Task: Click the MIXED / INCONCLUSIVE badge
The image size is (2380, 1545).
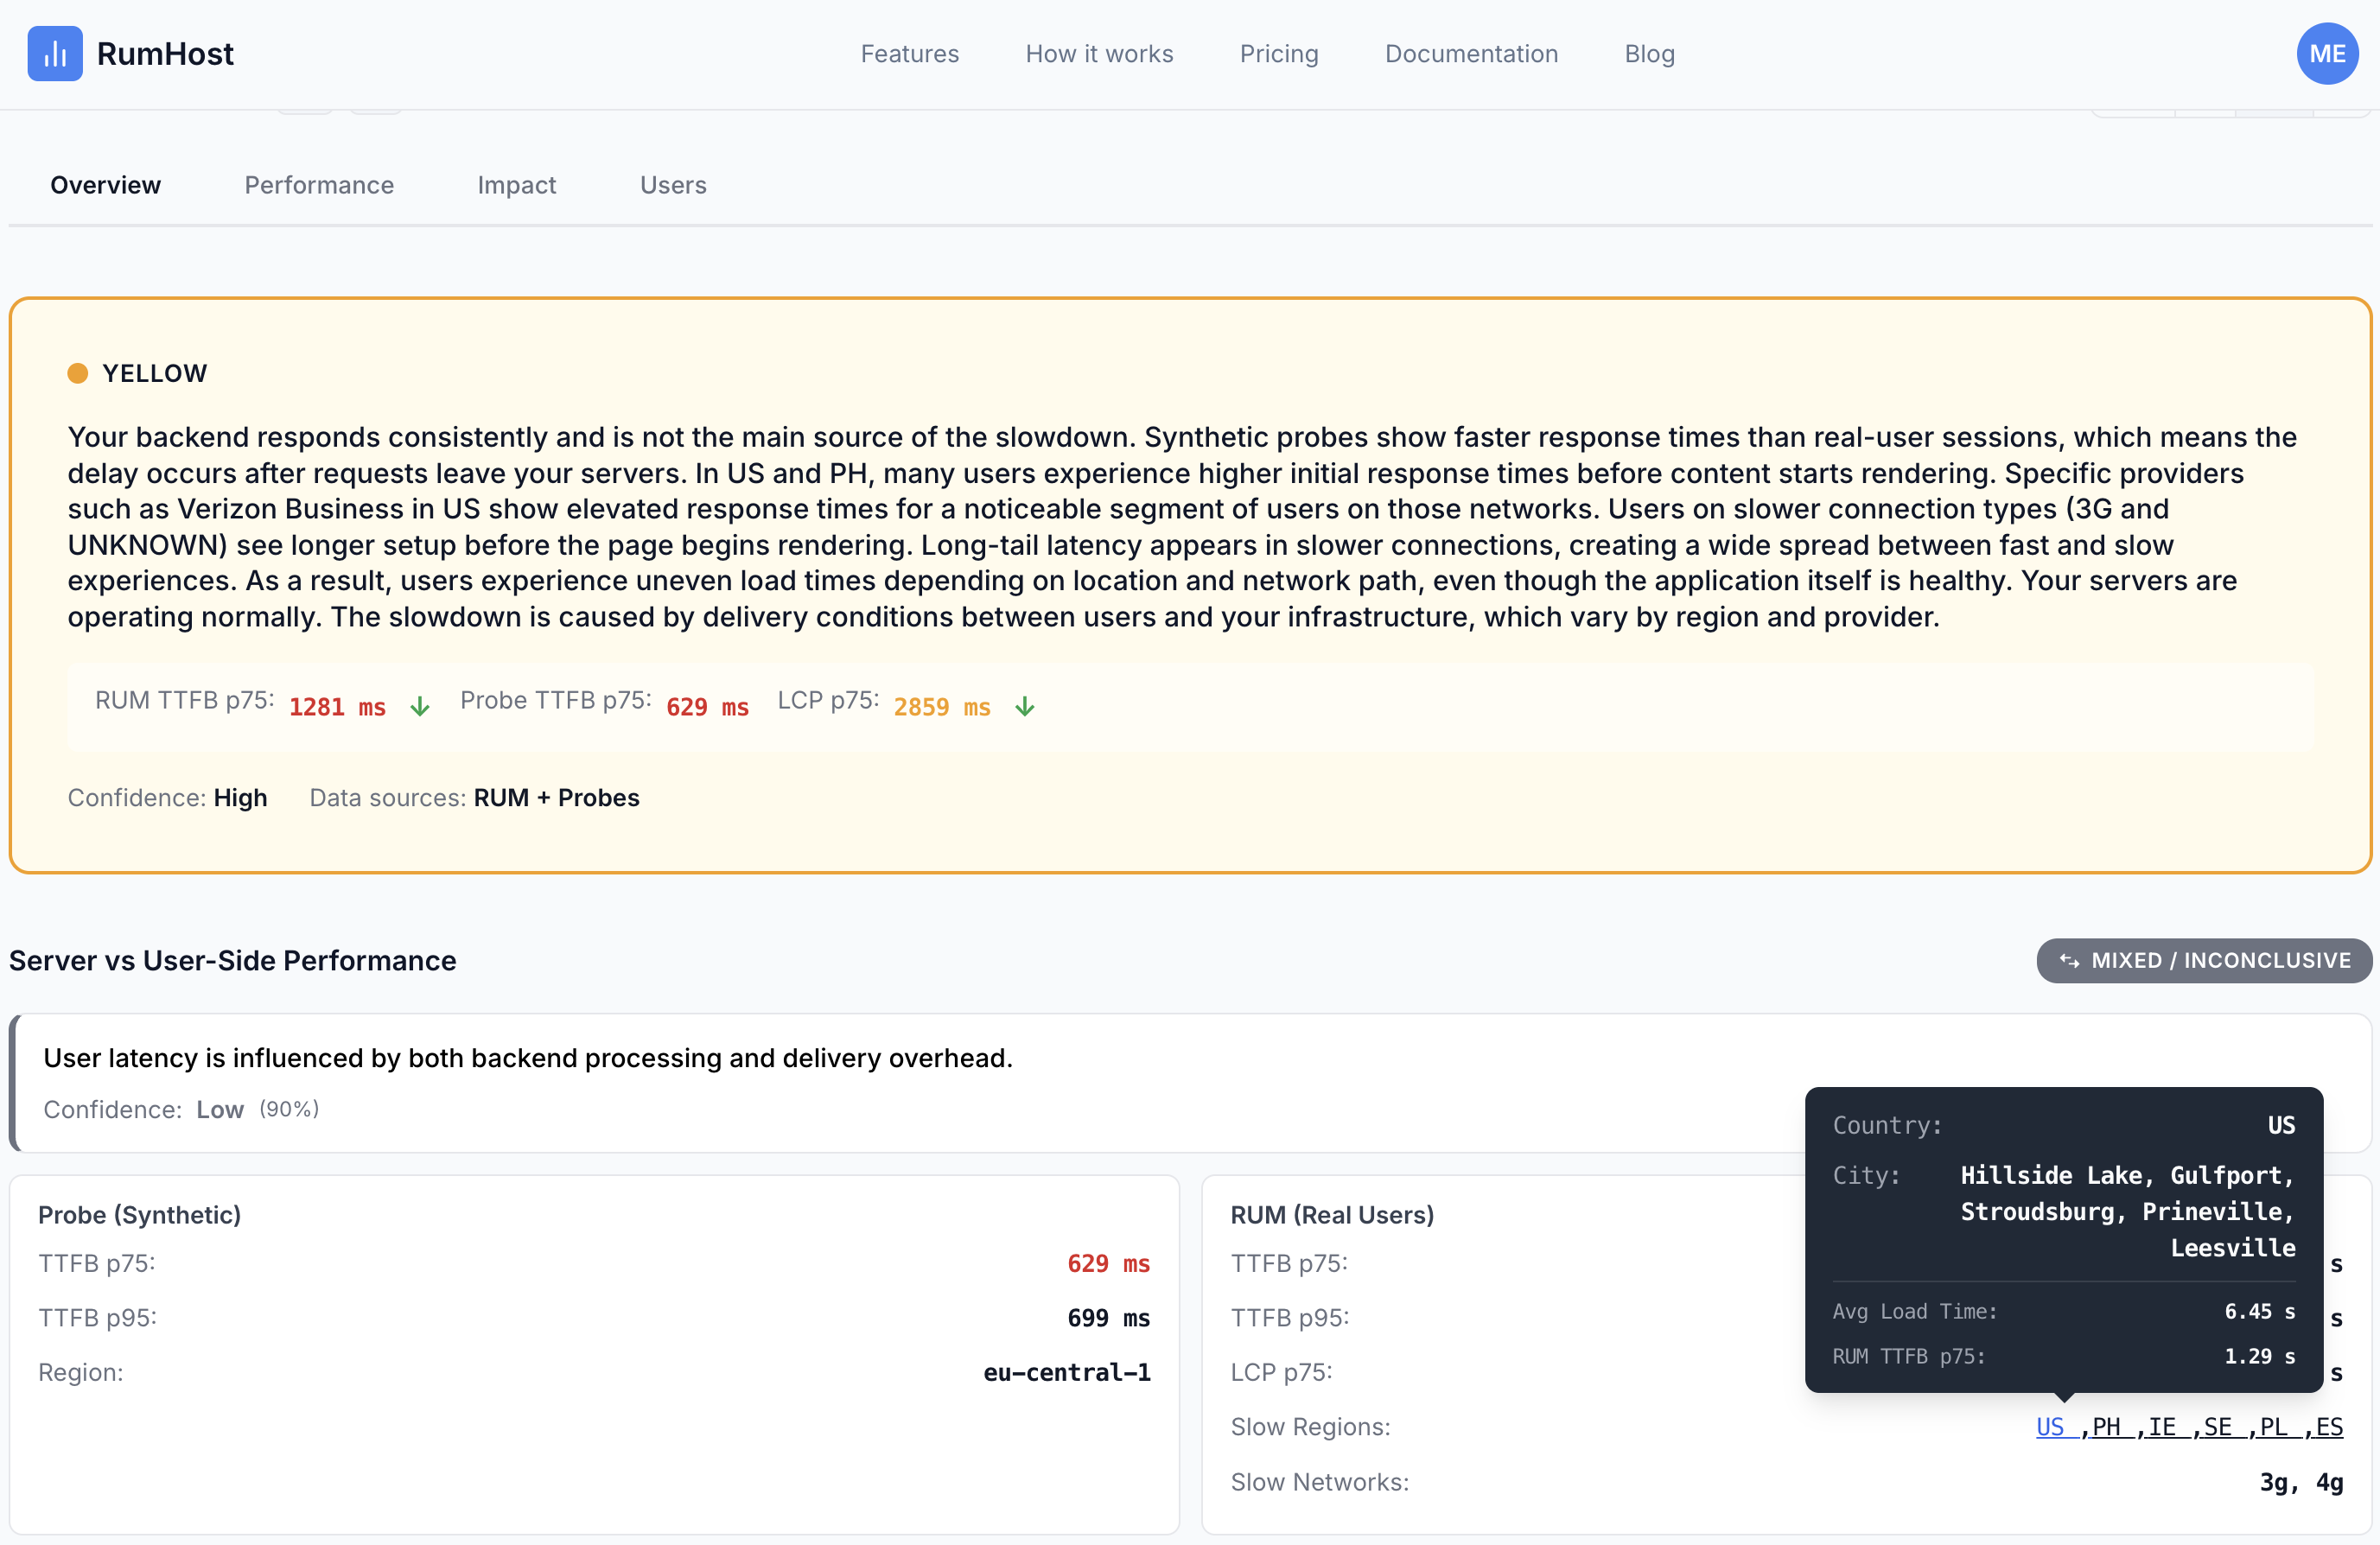Action: tap(2204, 961)
